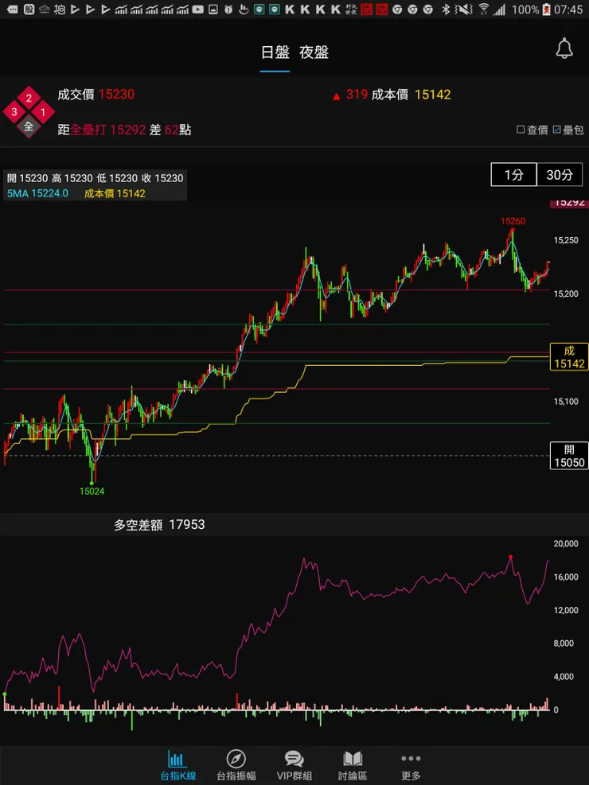Tap YouTube notification icon in status bar
This screenshot has width=589, height=785.
[x=198, y=9]
